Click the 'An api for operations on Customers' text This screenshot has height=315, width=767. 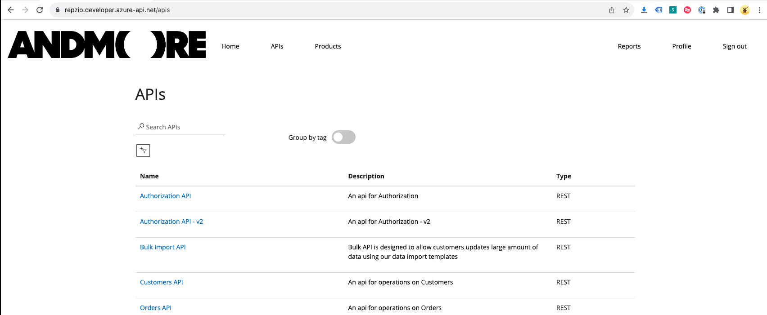(x=400, y=282)
